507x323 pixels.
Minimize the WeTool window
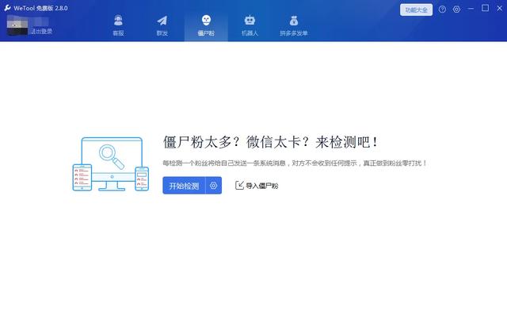coord(471,9)
